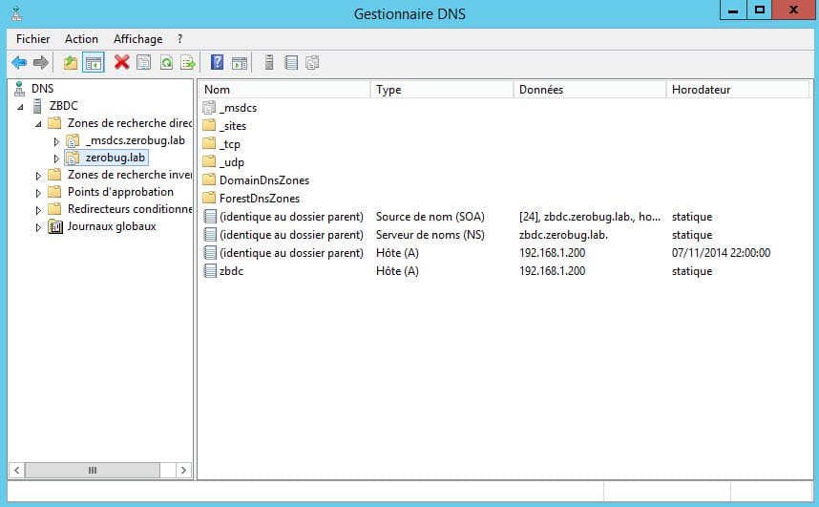The image size is (819, 507).
Task: Open the Fichier menu
Action: [x=32, y=39]
